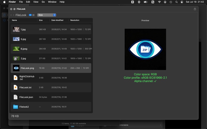Image resolution: width=207 pixels, height=129 pixels.
Task: Click the RightClickHub.txt file icon
Action: (x=16, y=78)
